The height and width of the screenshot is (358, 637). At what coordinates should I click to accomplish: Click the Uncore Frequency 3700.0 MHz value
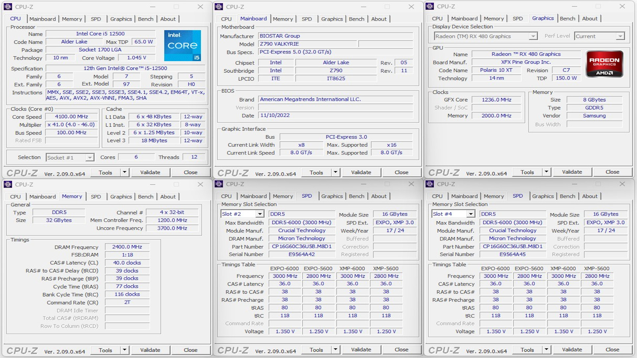coord(172,228)
